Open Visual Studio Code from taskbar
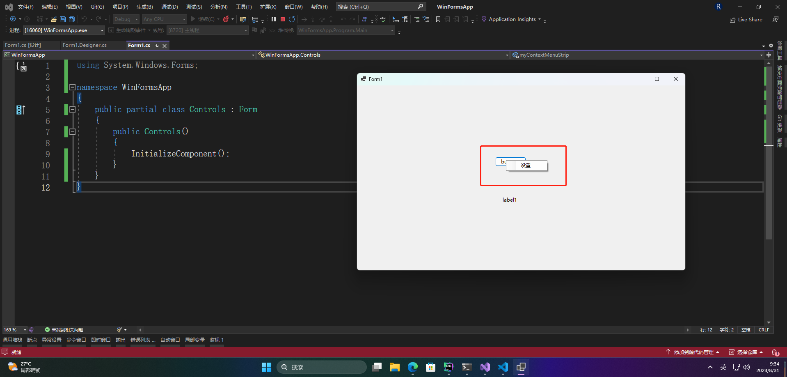The height and width of the screenshot is (377, 787). [x=503, y=367]
